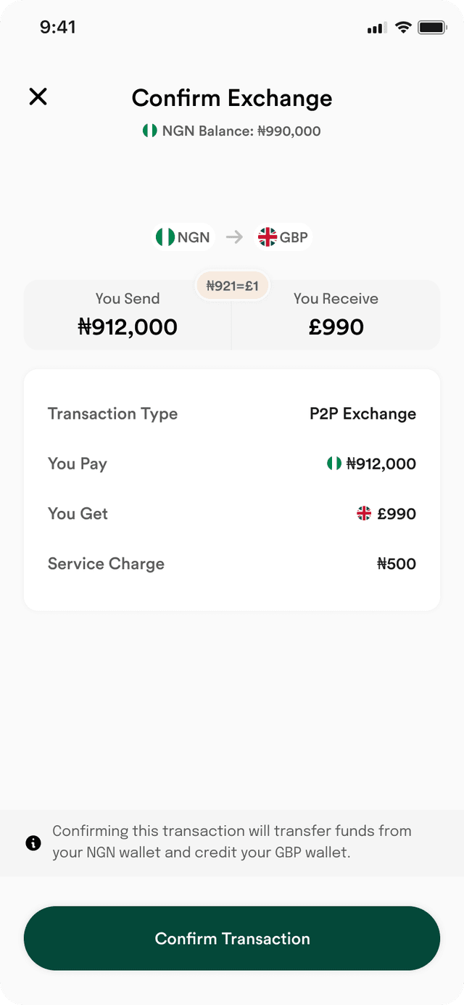Tap the arrow between NGN and GBP

pos(234,237)
